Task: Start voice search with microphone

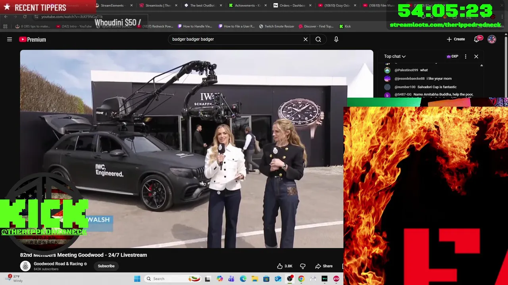Action: (336, 39)
